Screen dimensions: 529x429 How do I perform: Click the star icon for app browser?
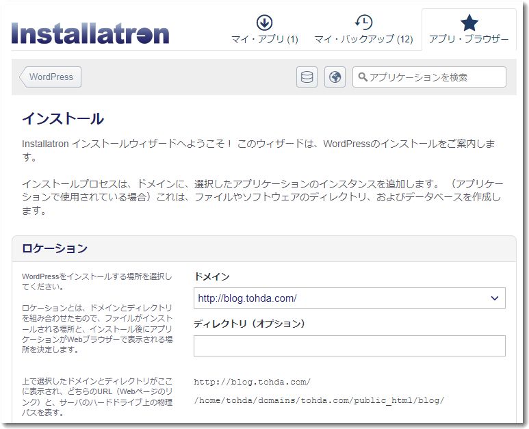469,23
